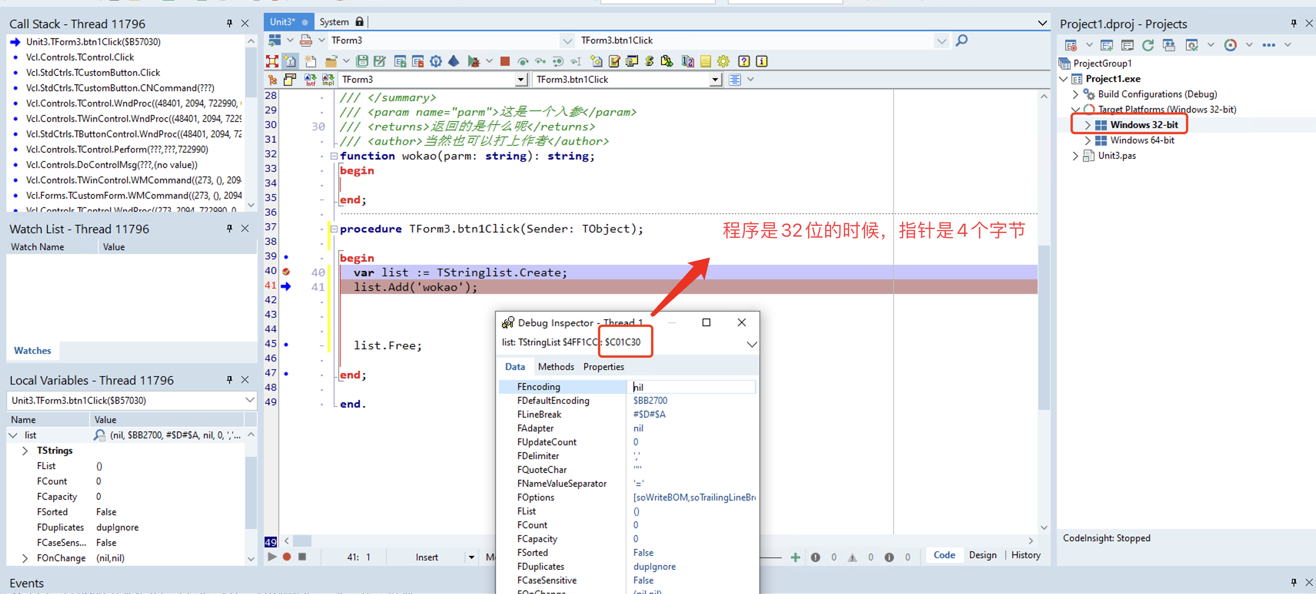Click the red Stop program icon
1316x594 pixels.
(x=505, y=61)
